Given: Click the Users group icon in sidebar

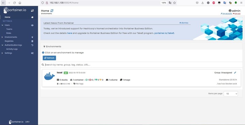Looking at the screenshot, I should tap(32, 25).
